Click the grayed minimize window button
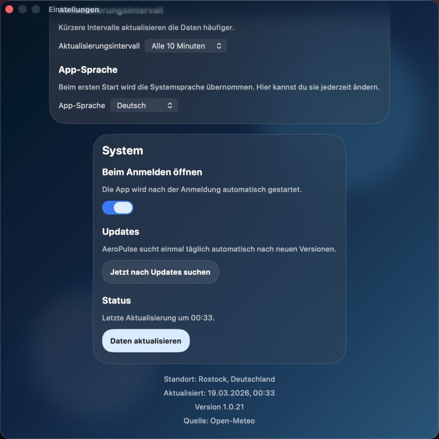The width and height of the screenshot is (439, 439). (22, 9)
